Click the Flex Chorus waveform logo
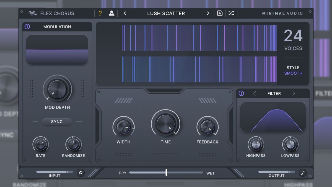 pos(33,13)
